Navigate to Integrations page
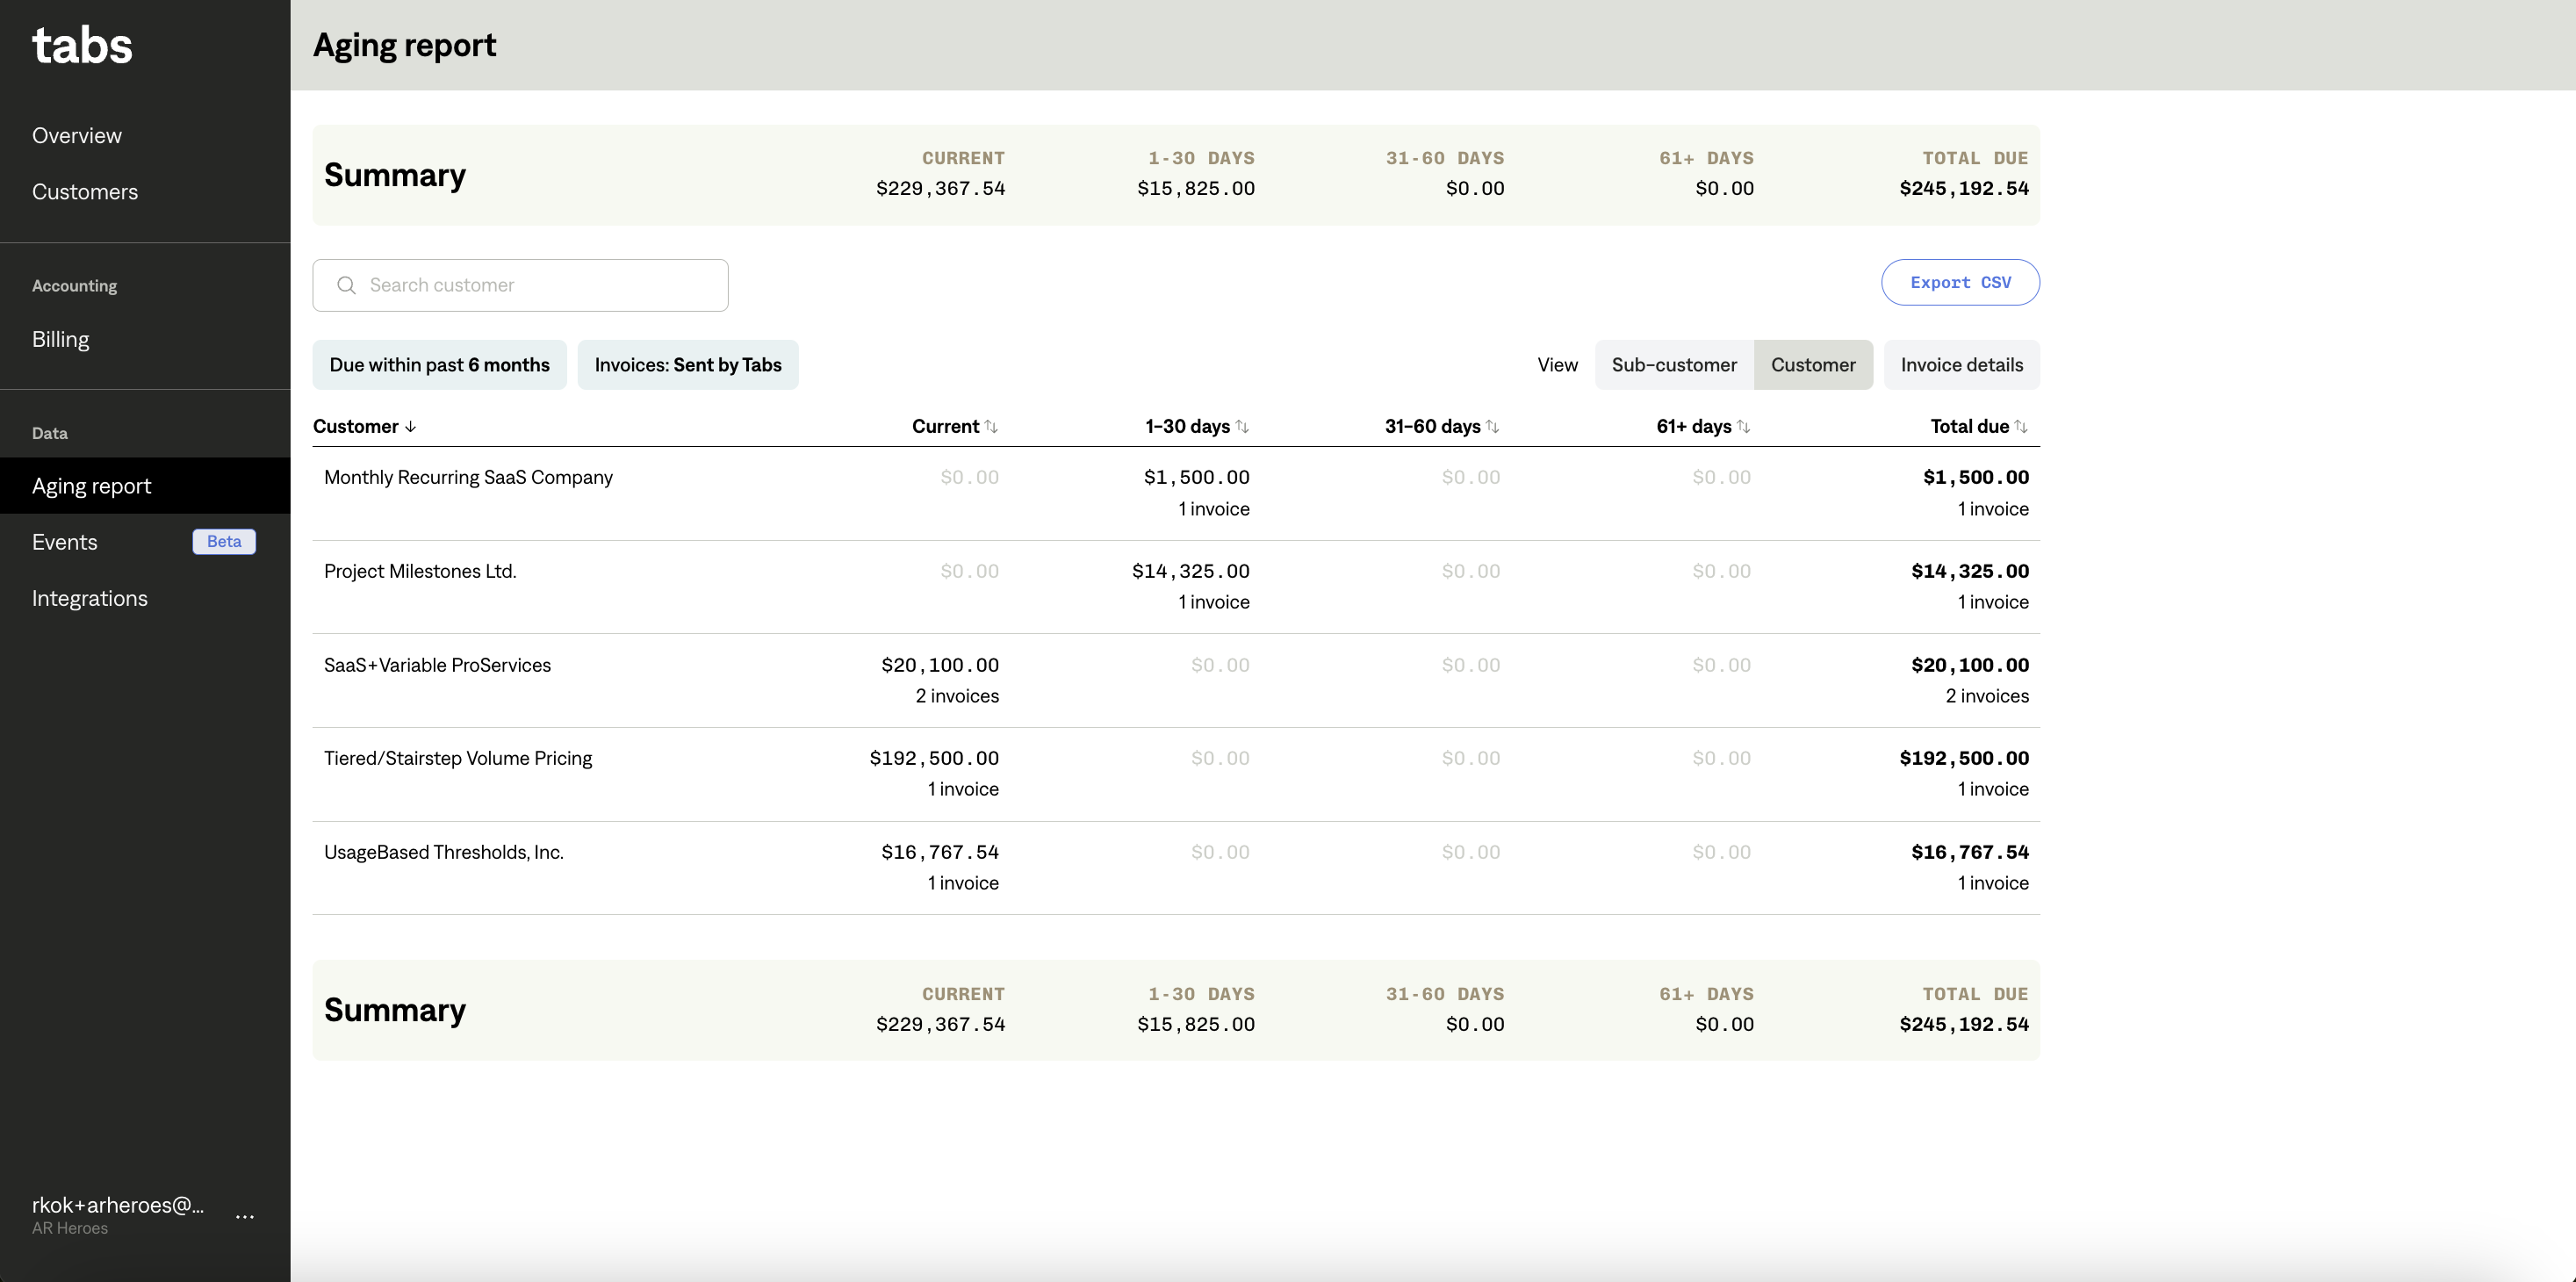Image resolution: width=2576 pixels, height=1282 pixels. [x=90, y=598]
